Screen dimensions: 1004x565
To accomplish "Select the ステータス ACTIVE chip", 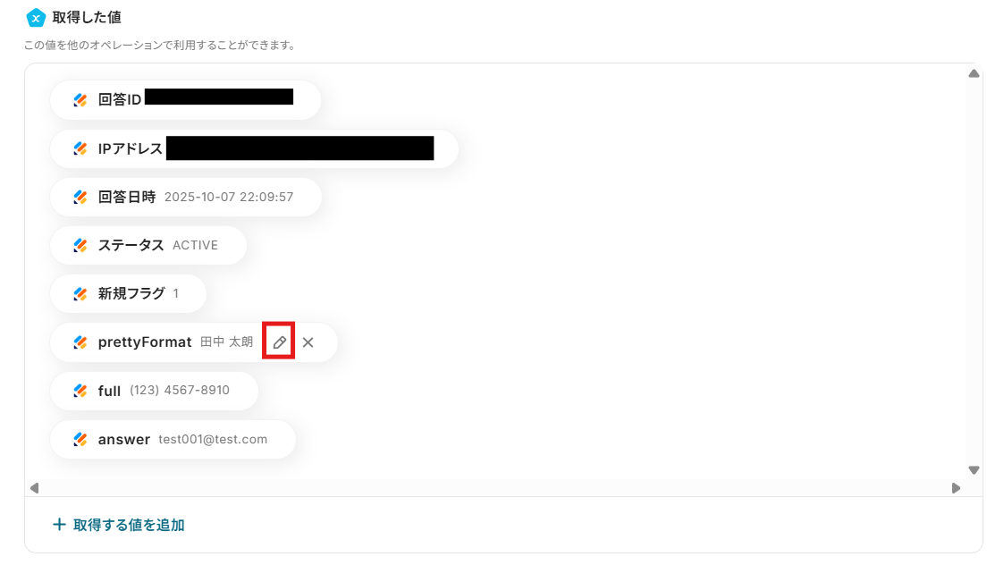I will pos(148,245).
